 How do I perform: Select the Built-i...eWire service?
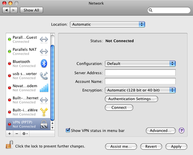(x=28, y=112)
